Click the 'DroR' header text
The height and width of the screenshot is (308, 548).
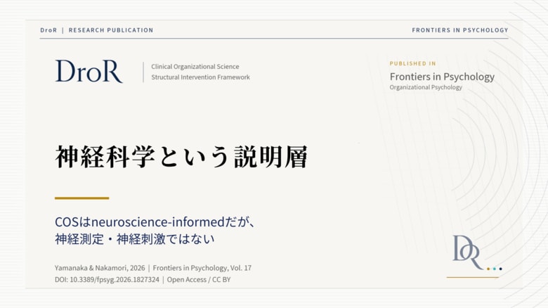pos(48,30)
